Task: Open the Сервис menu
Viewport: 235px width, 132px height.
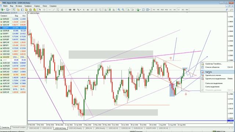Action: 37,6
